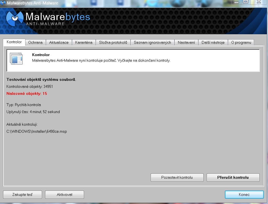Open the Aktualizace tab
The height and width of the screenshot is (204, 268).
tap(59, 42)
